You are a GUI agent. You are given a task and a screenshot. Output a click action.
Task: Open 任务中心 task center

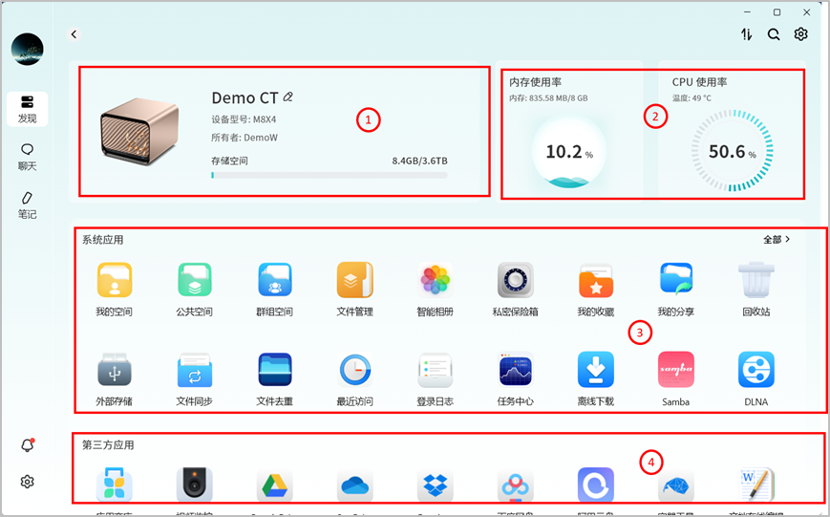point(515,370)
